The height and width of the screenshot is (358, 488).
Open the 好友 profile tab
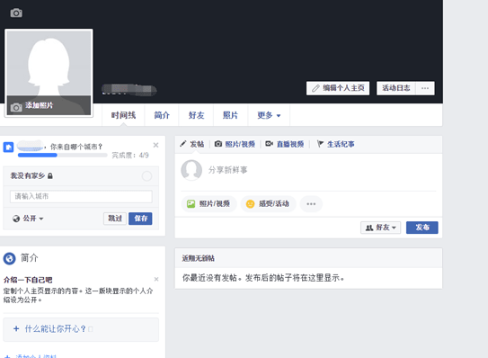click(196, 115)
